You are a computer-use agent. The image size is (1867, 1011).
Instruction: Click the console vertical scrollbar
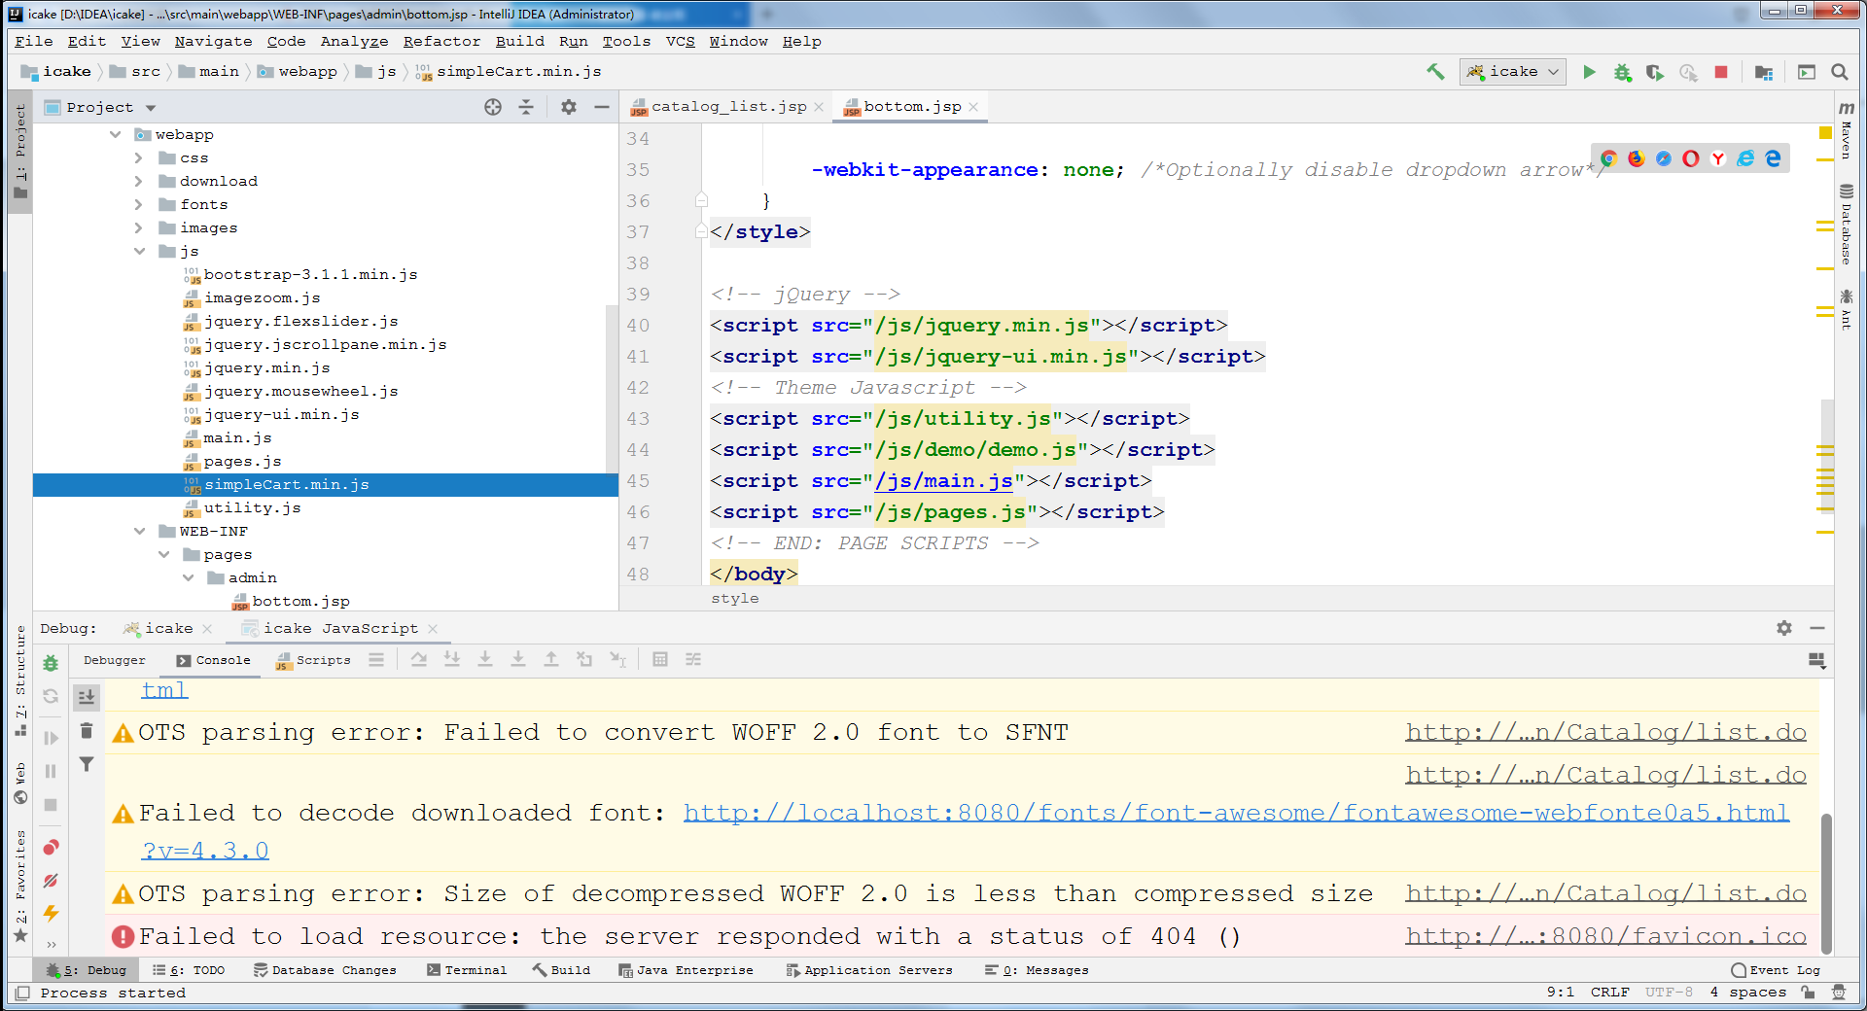(1826, 883)
